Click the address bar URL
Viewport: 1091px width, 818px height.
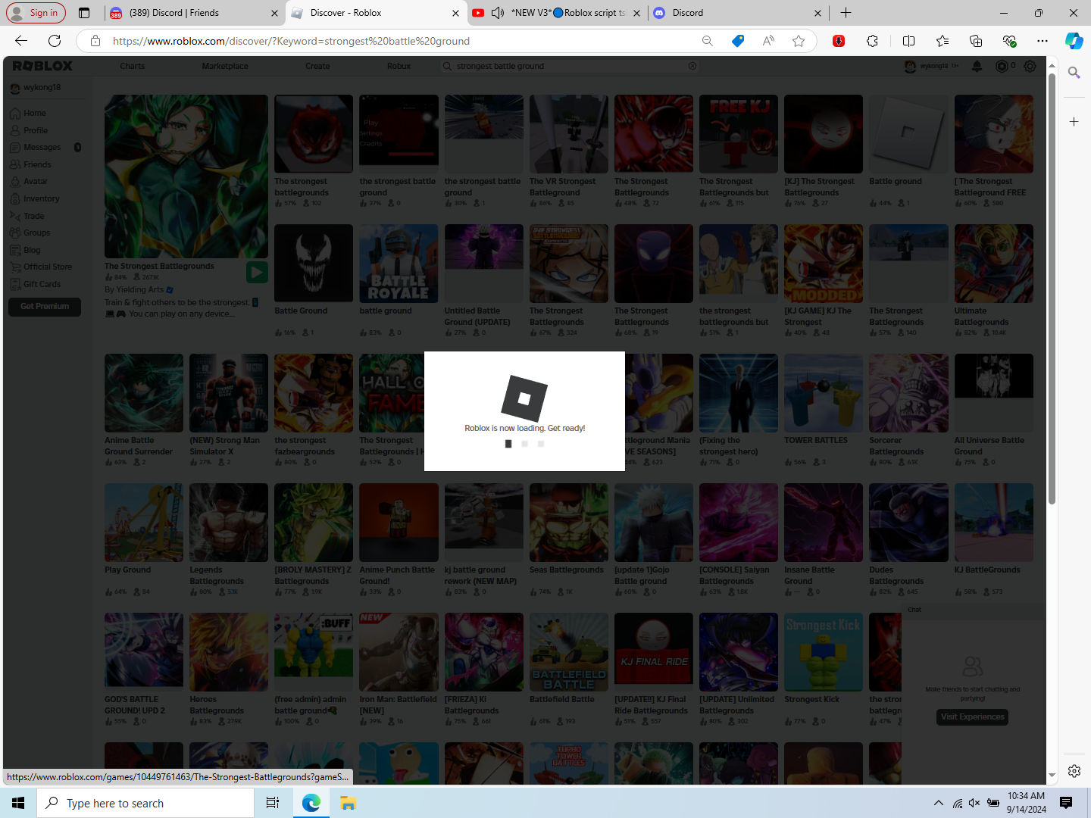(291, 41)
